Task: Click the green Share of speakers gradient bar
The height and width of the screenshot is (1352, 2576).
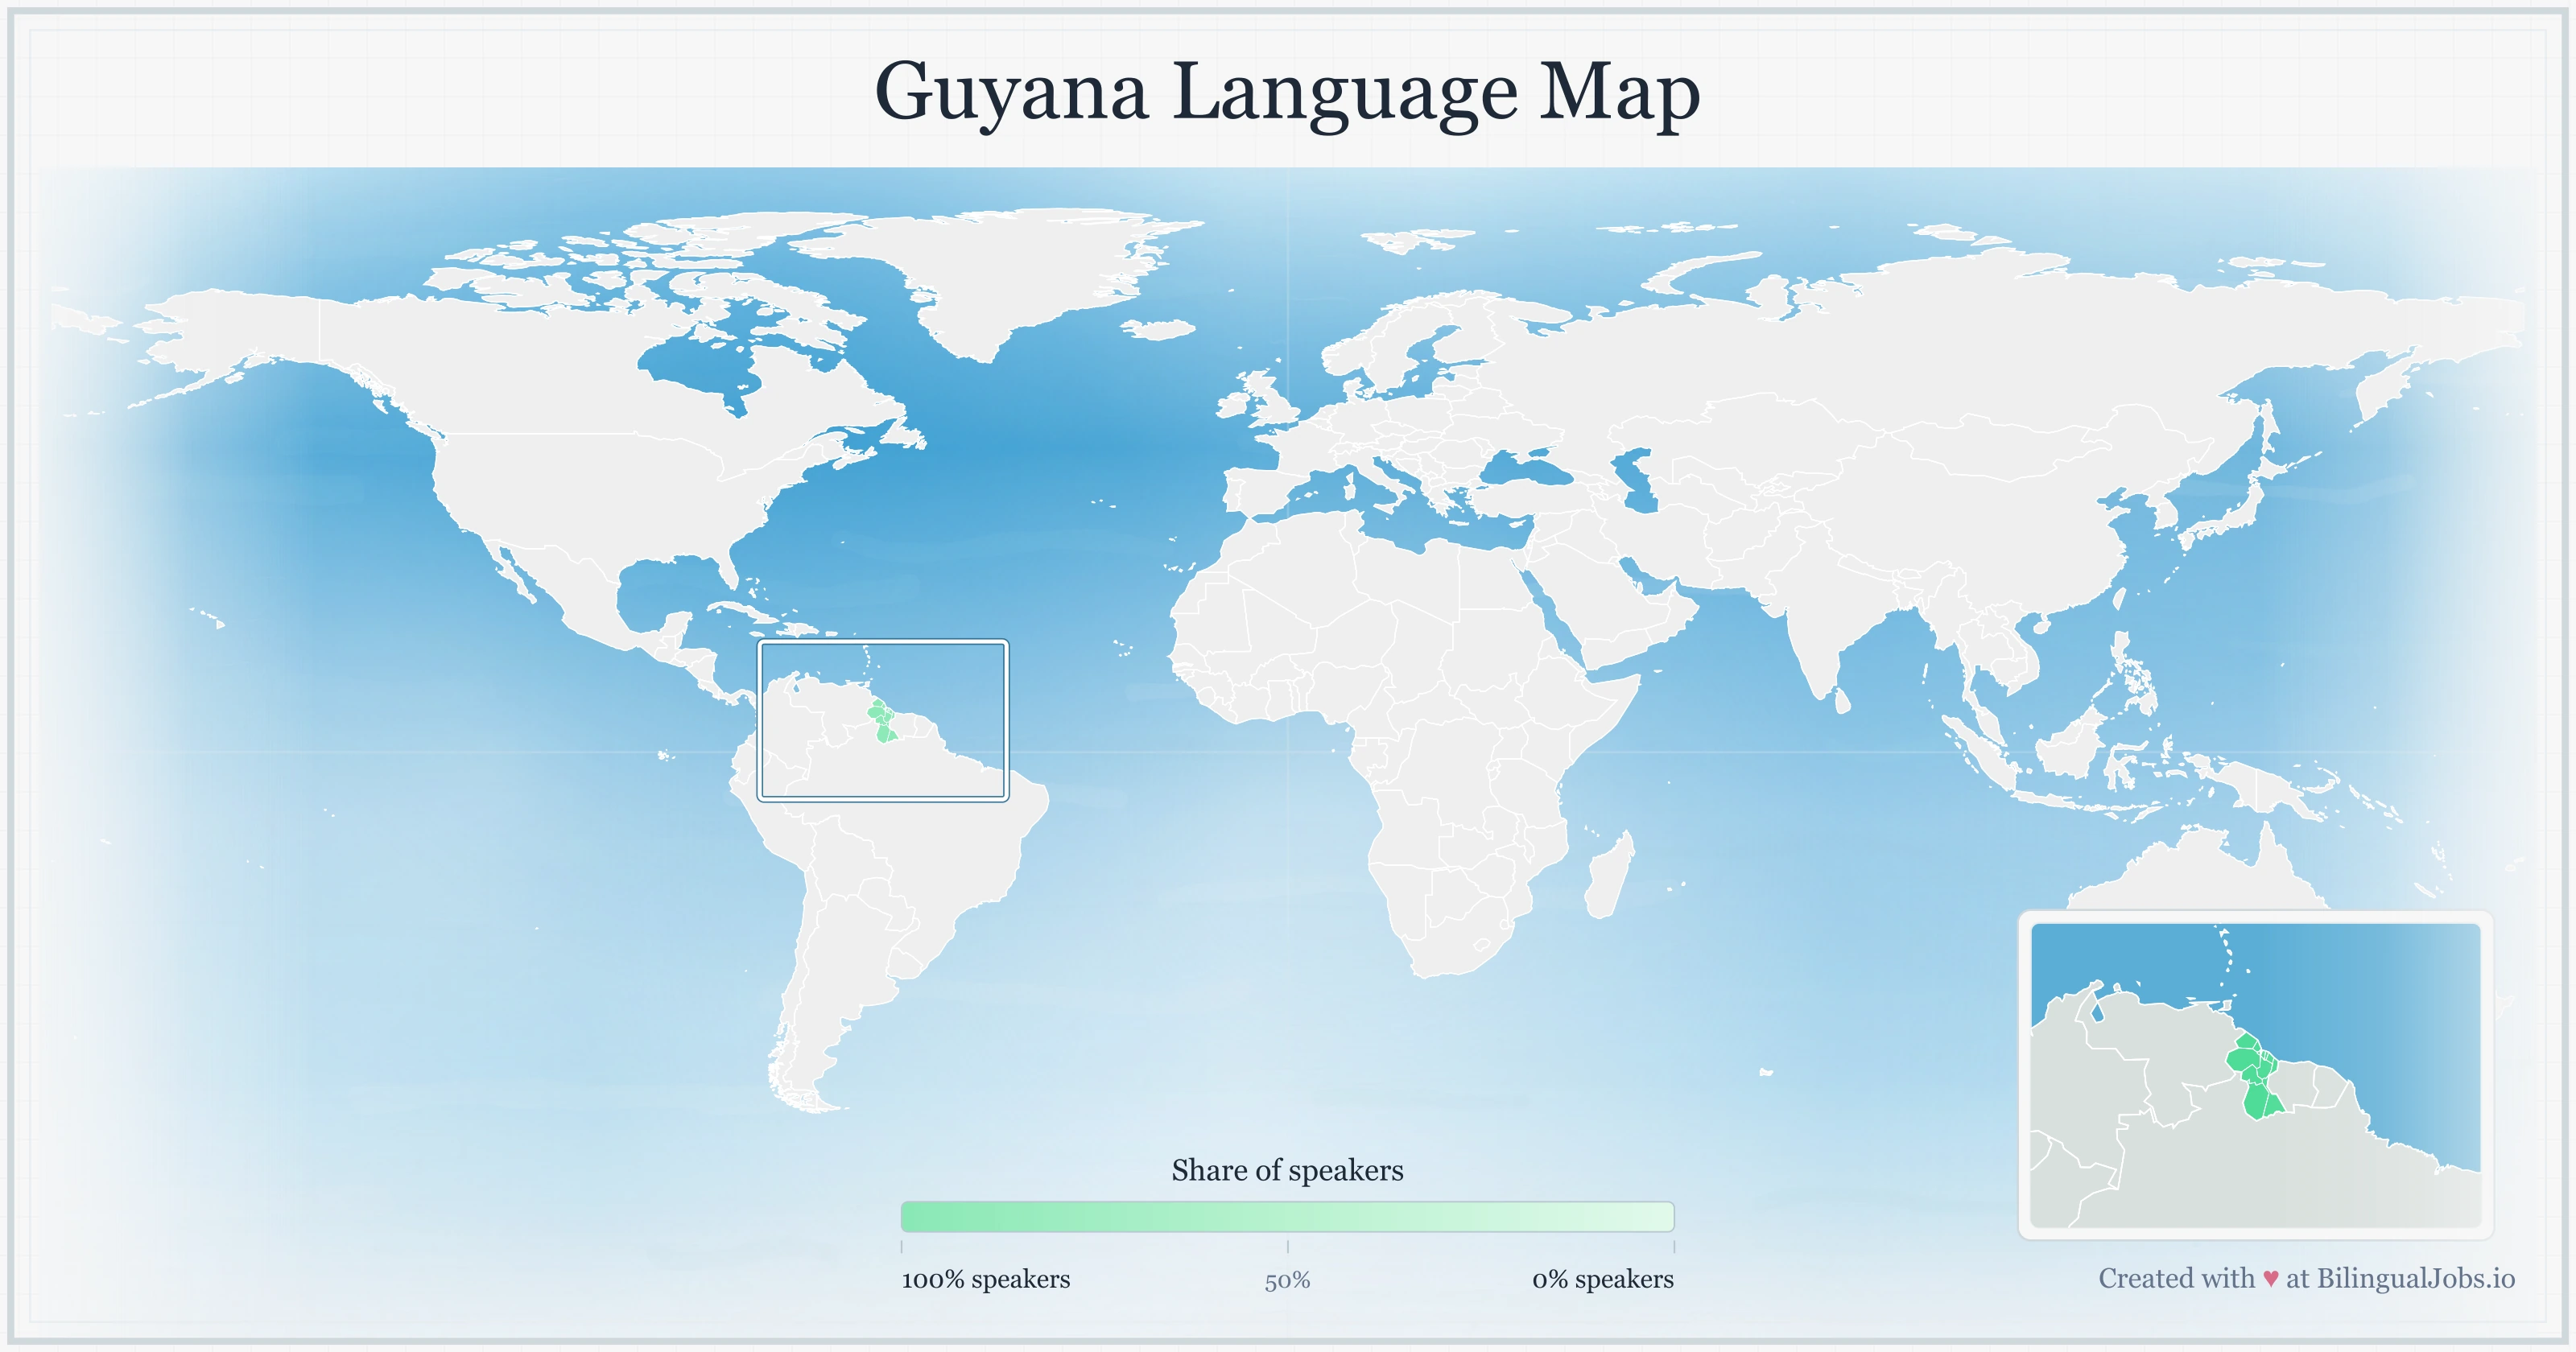Action: click(1288, 1218)
